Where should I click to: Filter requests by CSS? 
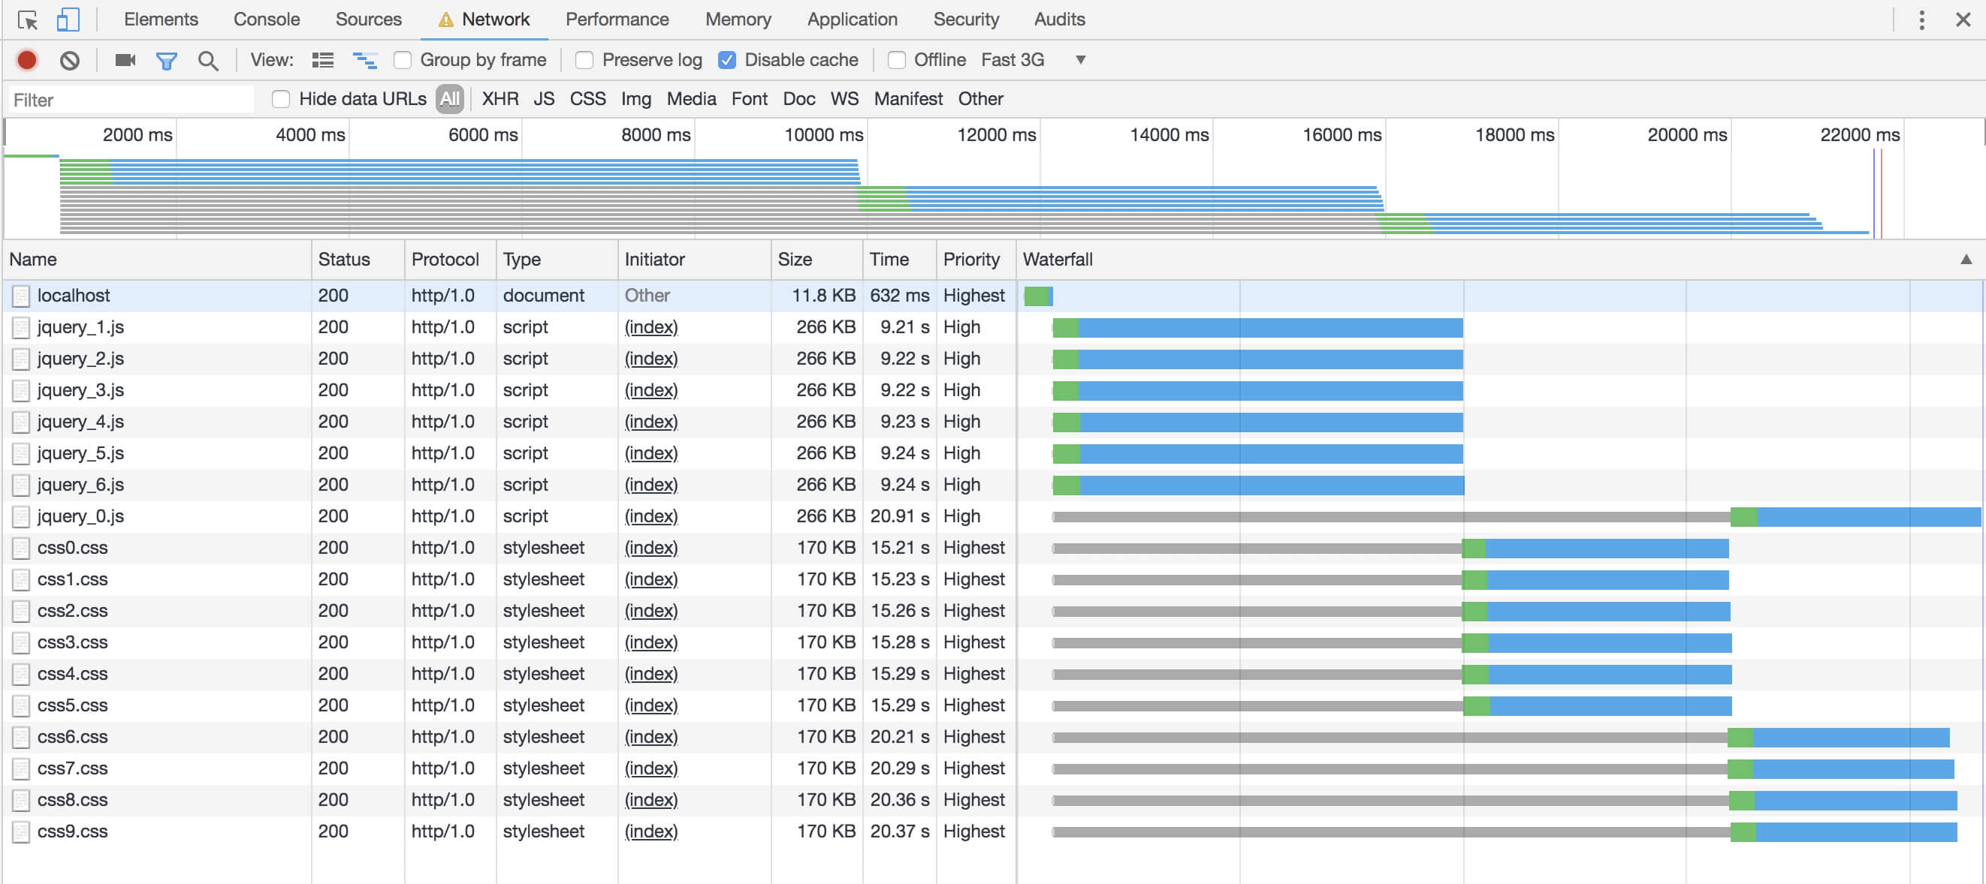click(x=587, y=98)
